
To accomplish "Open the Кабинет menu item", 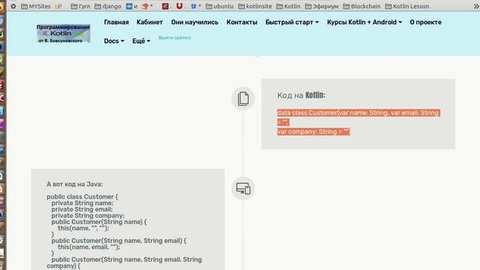I will click(x=150, y=22).
